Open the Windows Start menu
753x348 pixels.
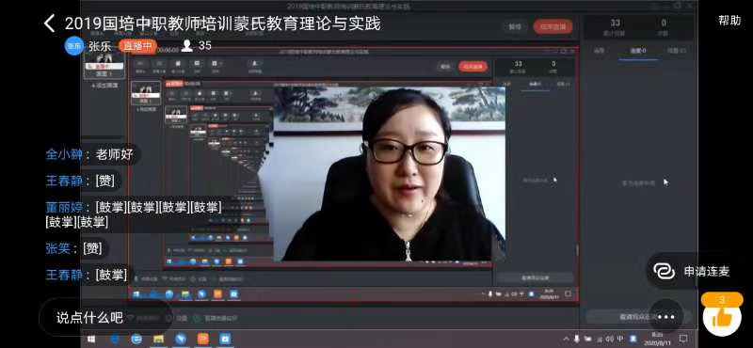point(90,340)
